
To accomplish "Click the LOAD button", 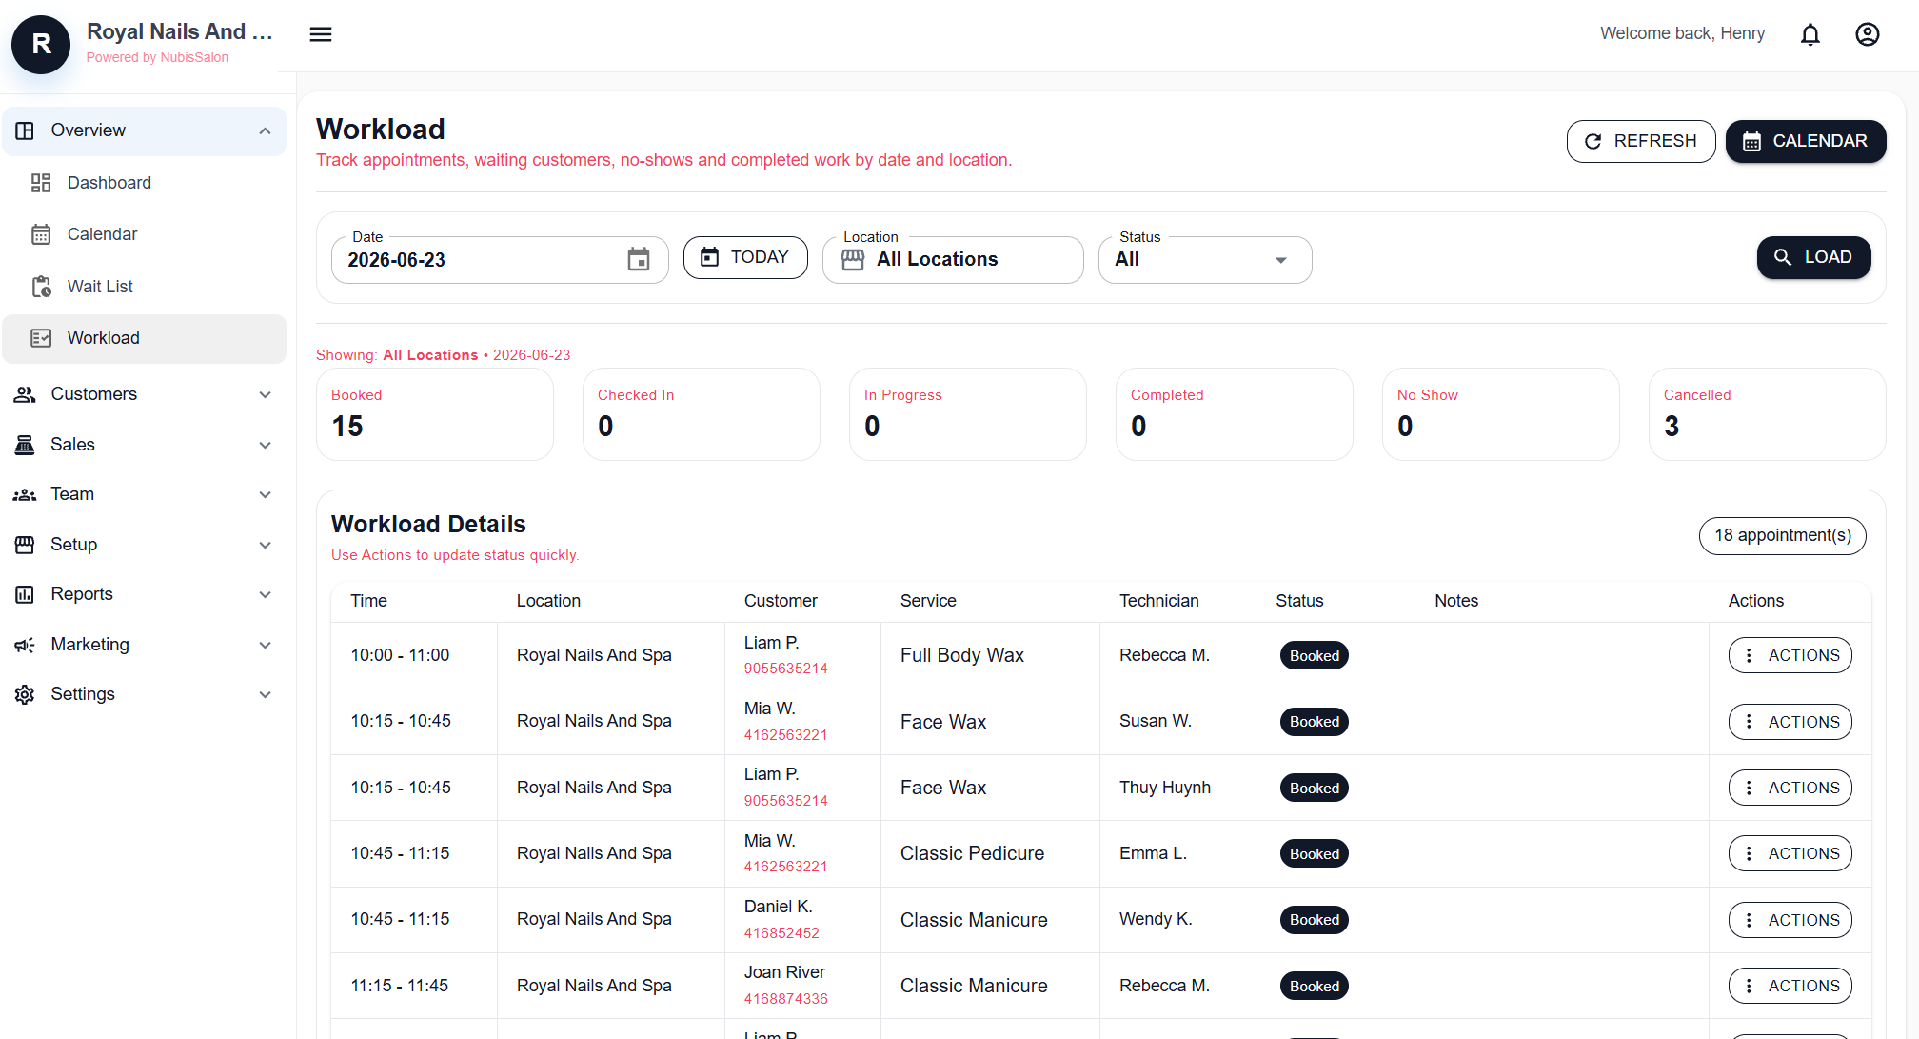I will [1813, 257].
